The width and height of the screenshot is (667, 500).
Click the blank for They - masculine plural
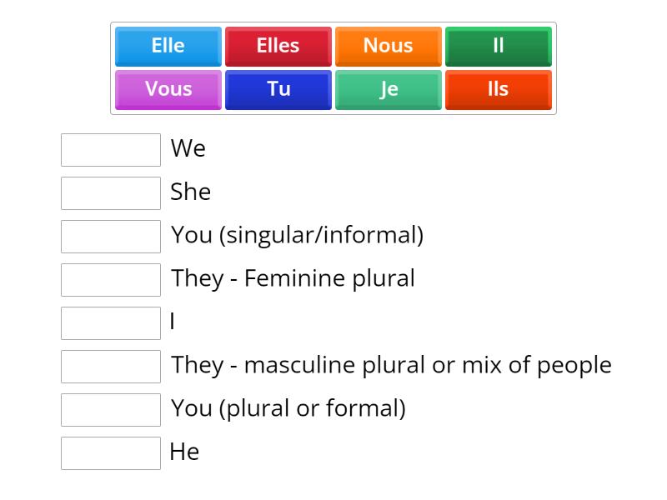(110, 367)
